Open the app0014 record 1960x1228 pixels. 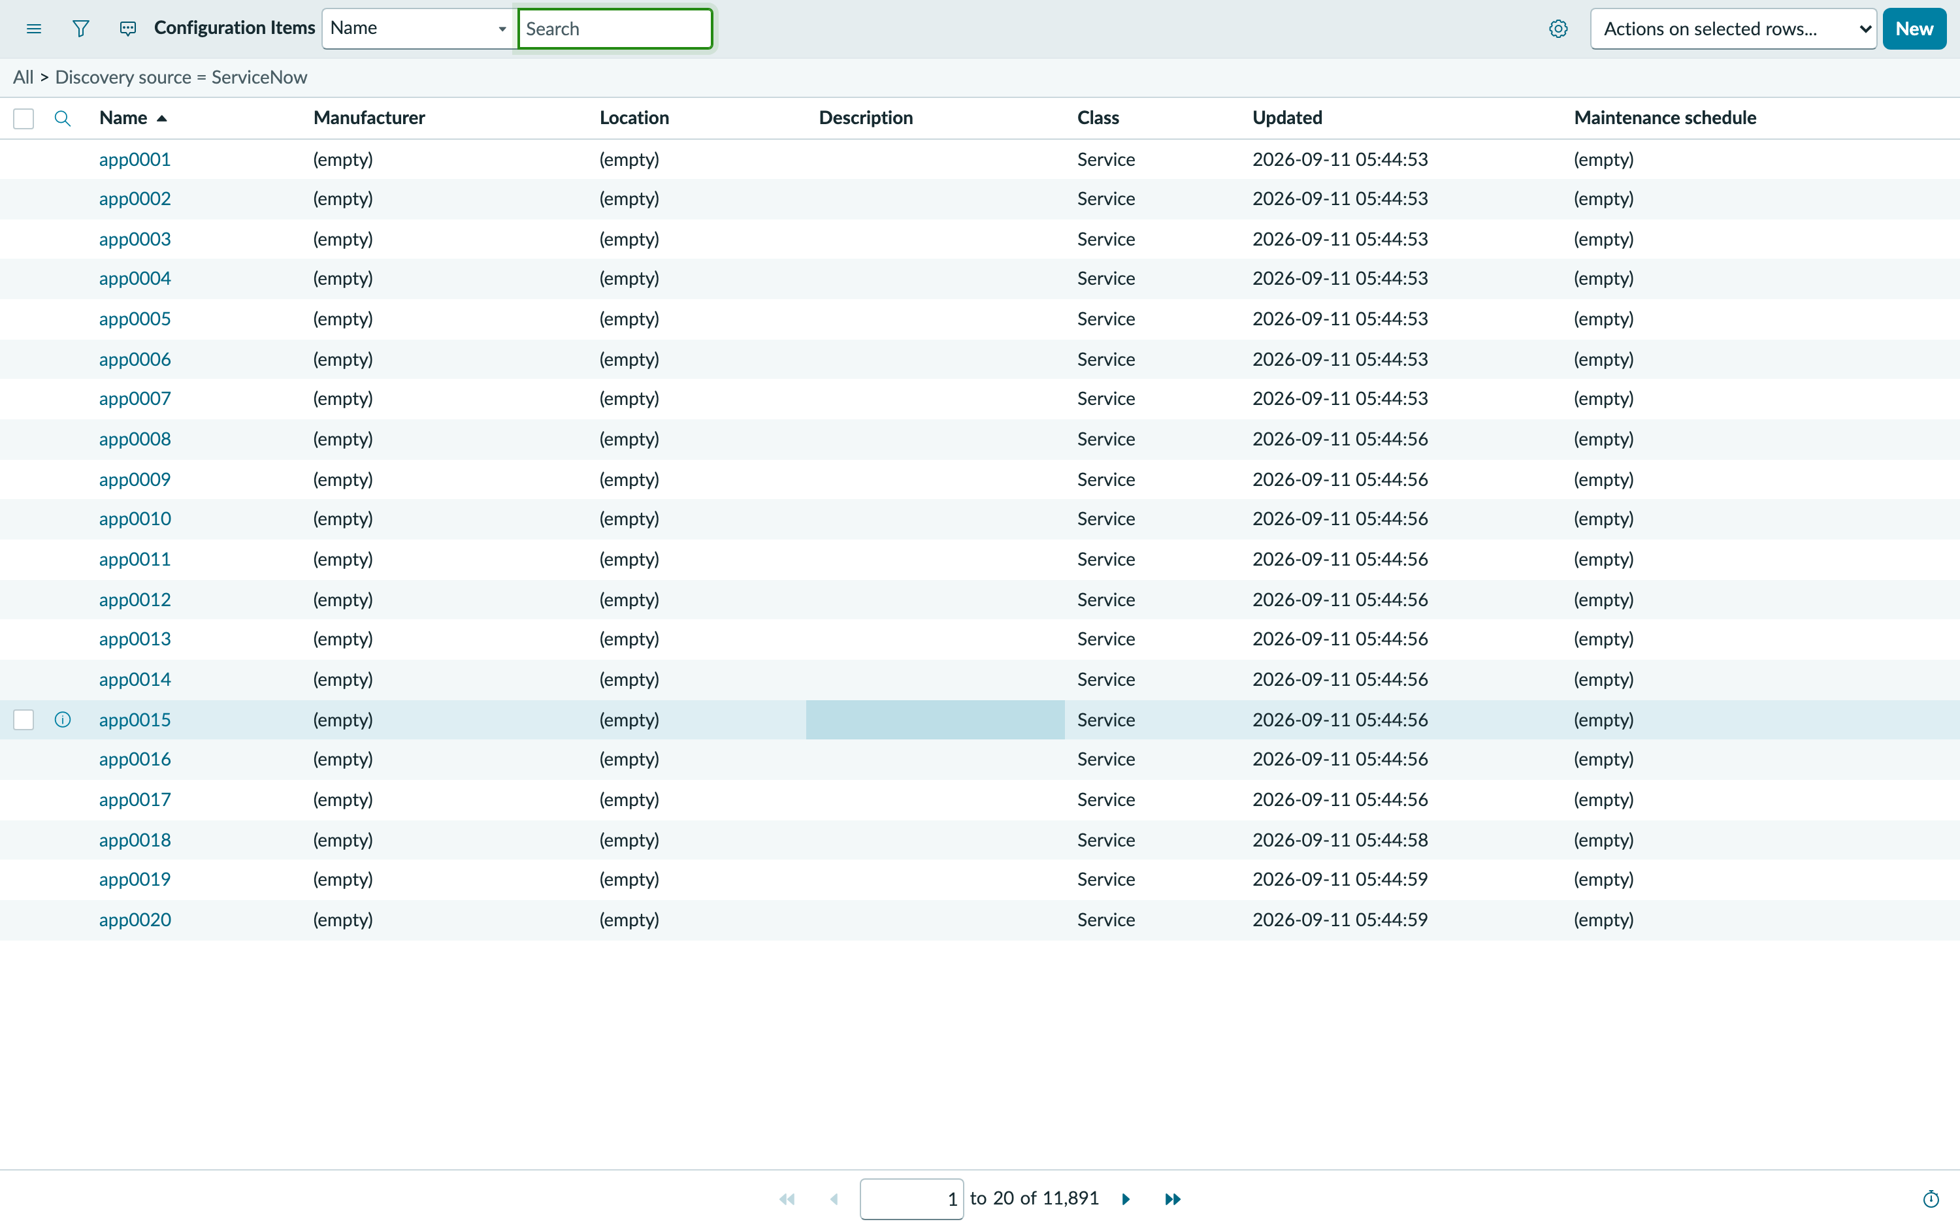135,679
